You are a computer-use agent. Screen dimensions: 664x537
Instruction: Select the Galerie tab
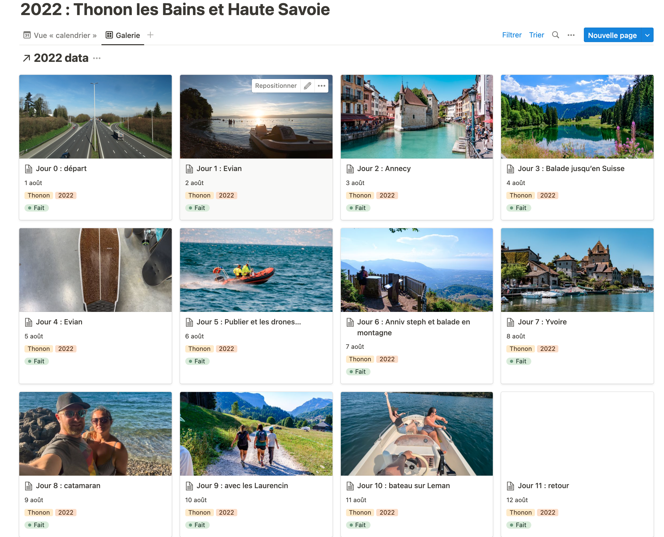(x=123, y=35)
